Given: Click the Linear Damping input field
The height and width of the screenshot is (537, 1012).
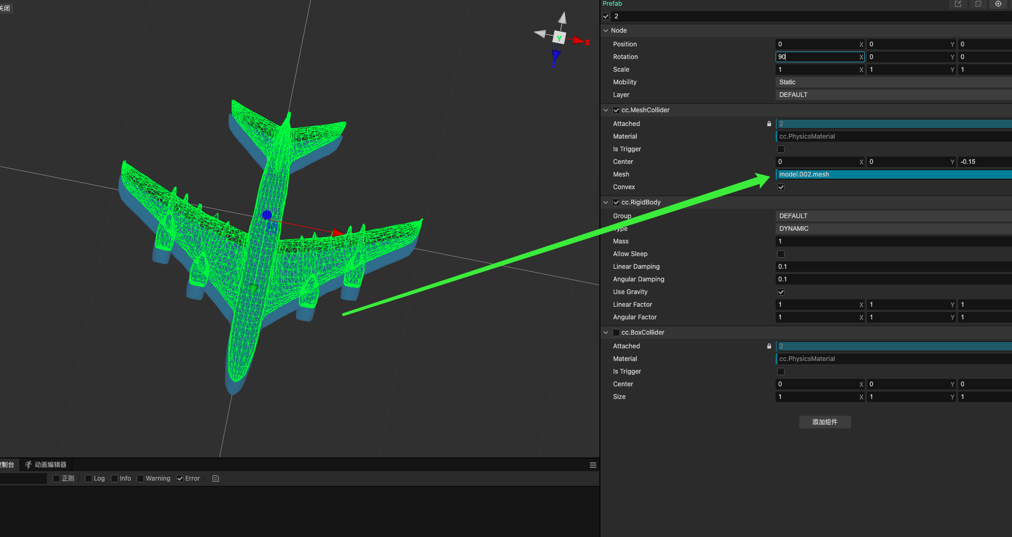Looking at the screenshot, I should pos(894,267).
